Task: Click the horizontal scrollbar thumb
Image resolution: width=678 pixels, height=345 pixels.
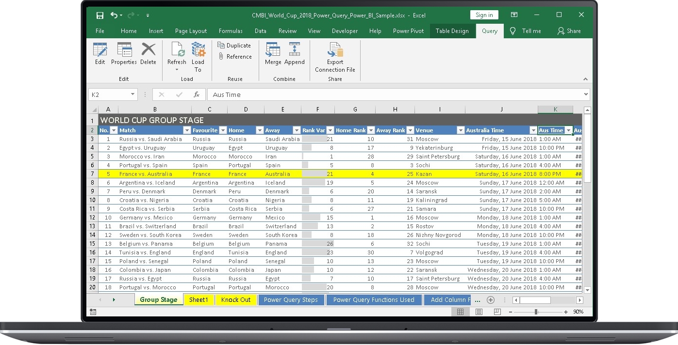Action: click(x=535, y=300)
